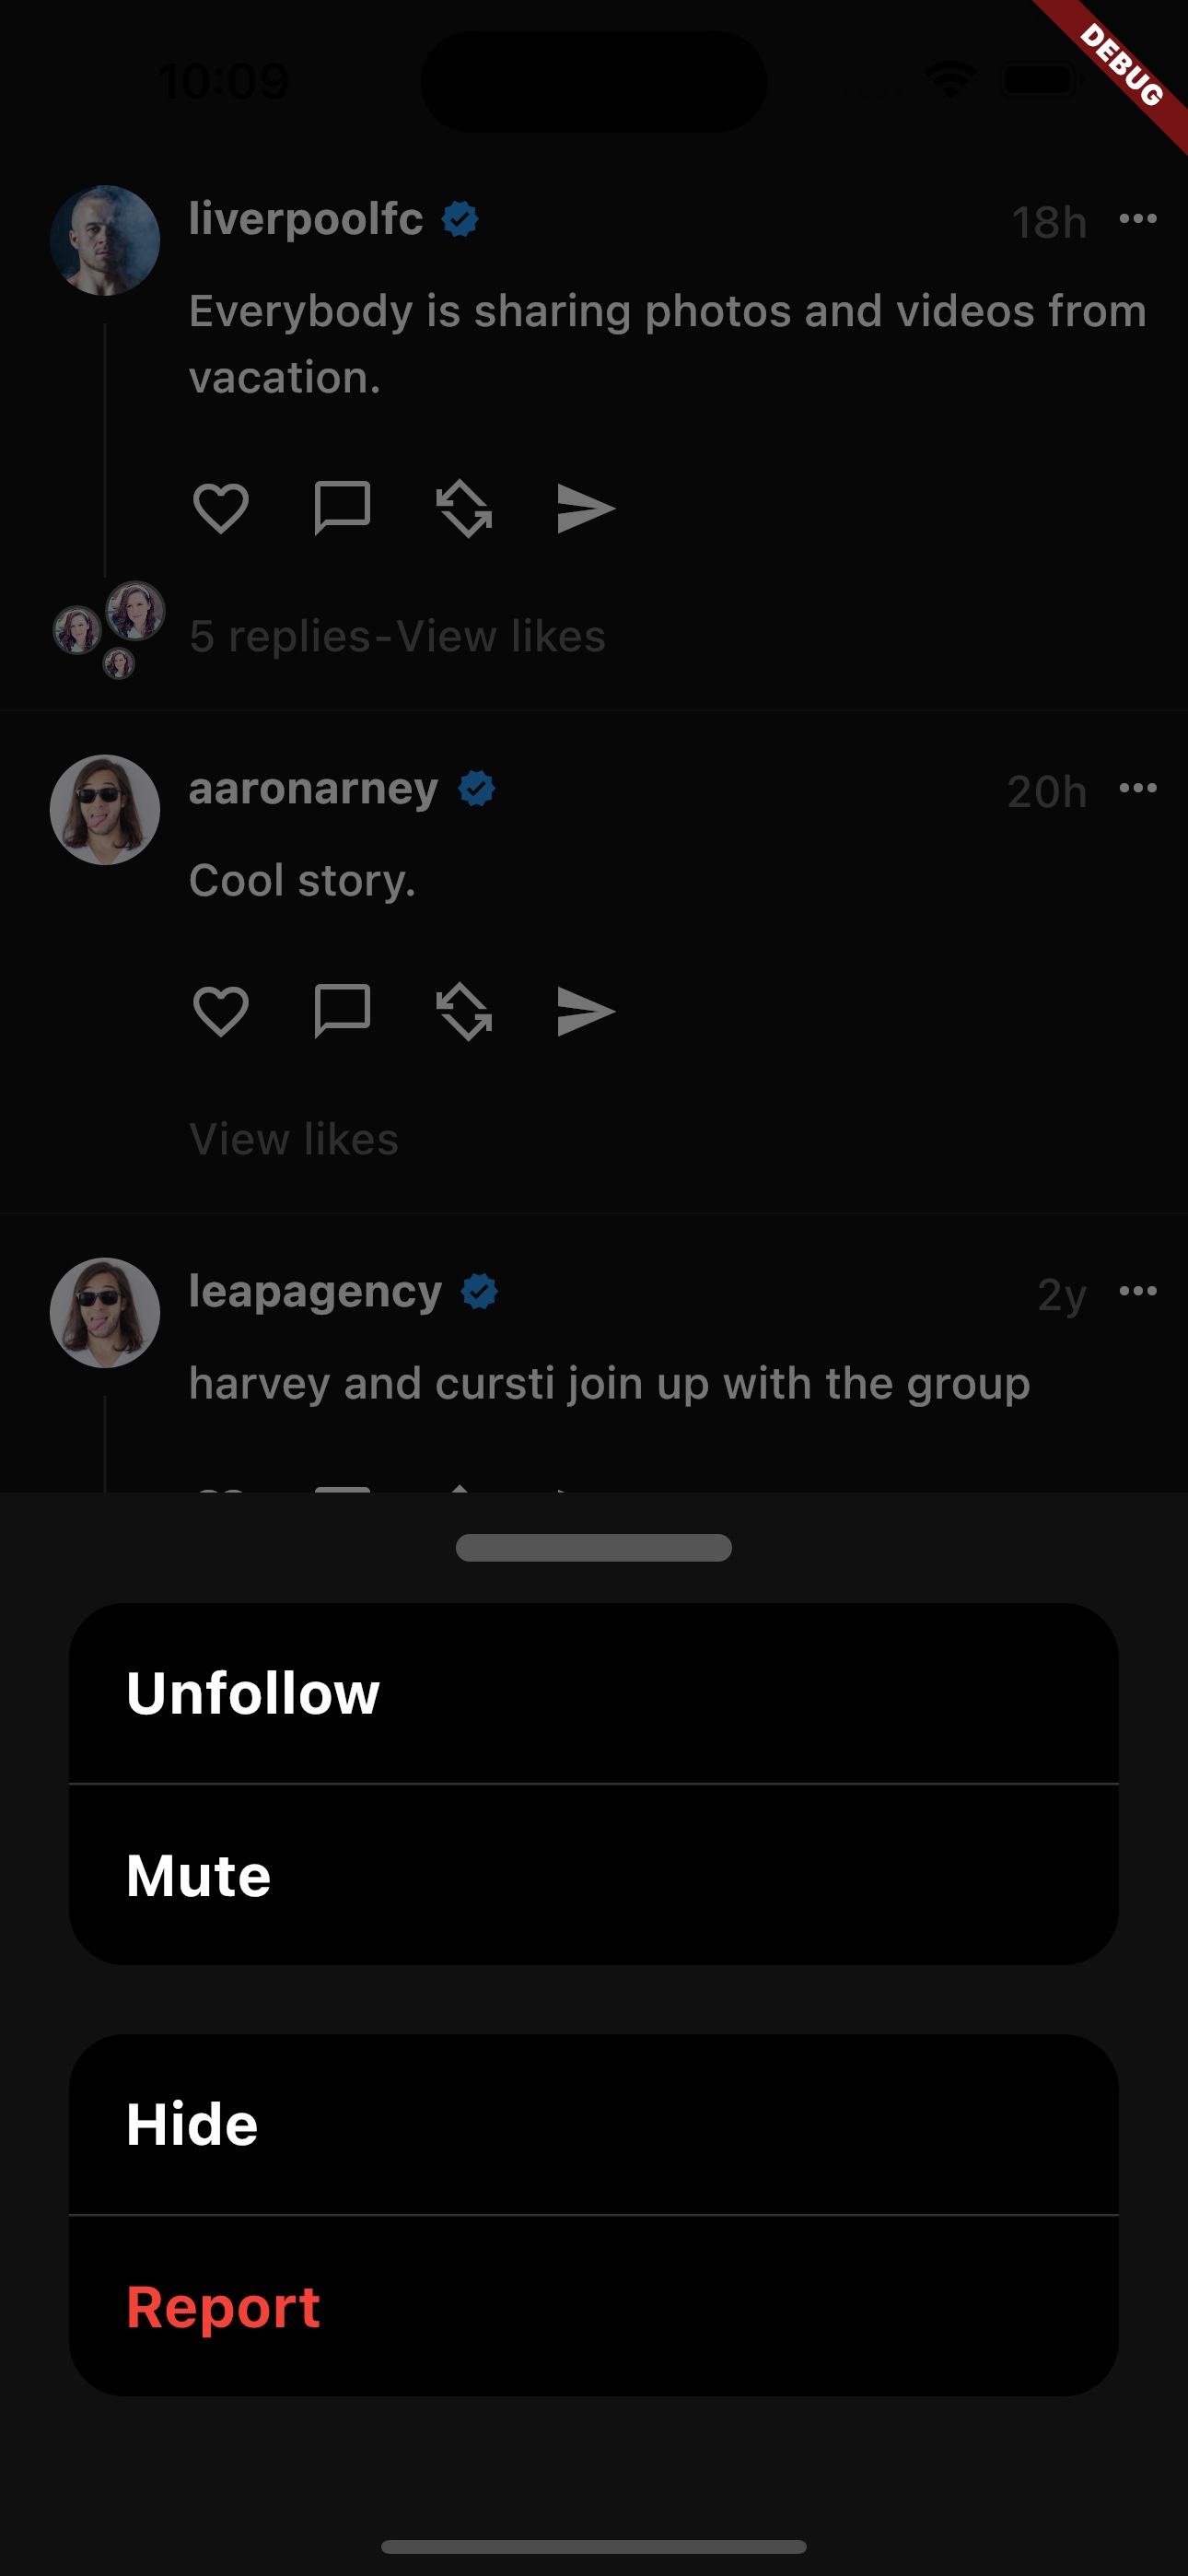
Task: Tap comment icon on aaronarney post
Action: point(342,1011)
